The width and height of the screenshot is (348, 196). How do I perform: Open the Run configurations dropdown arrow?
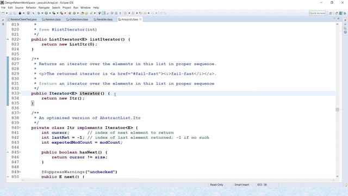click(x=49, y=13)
